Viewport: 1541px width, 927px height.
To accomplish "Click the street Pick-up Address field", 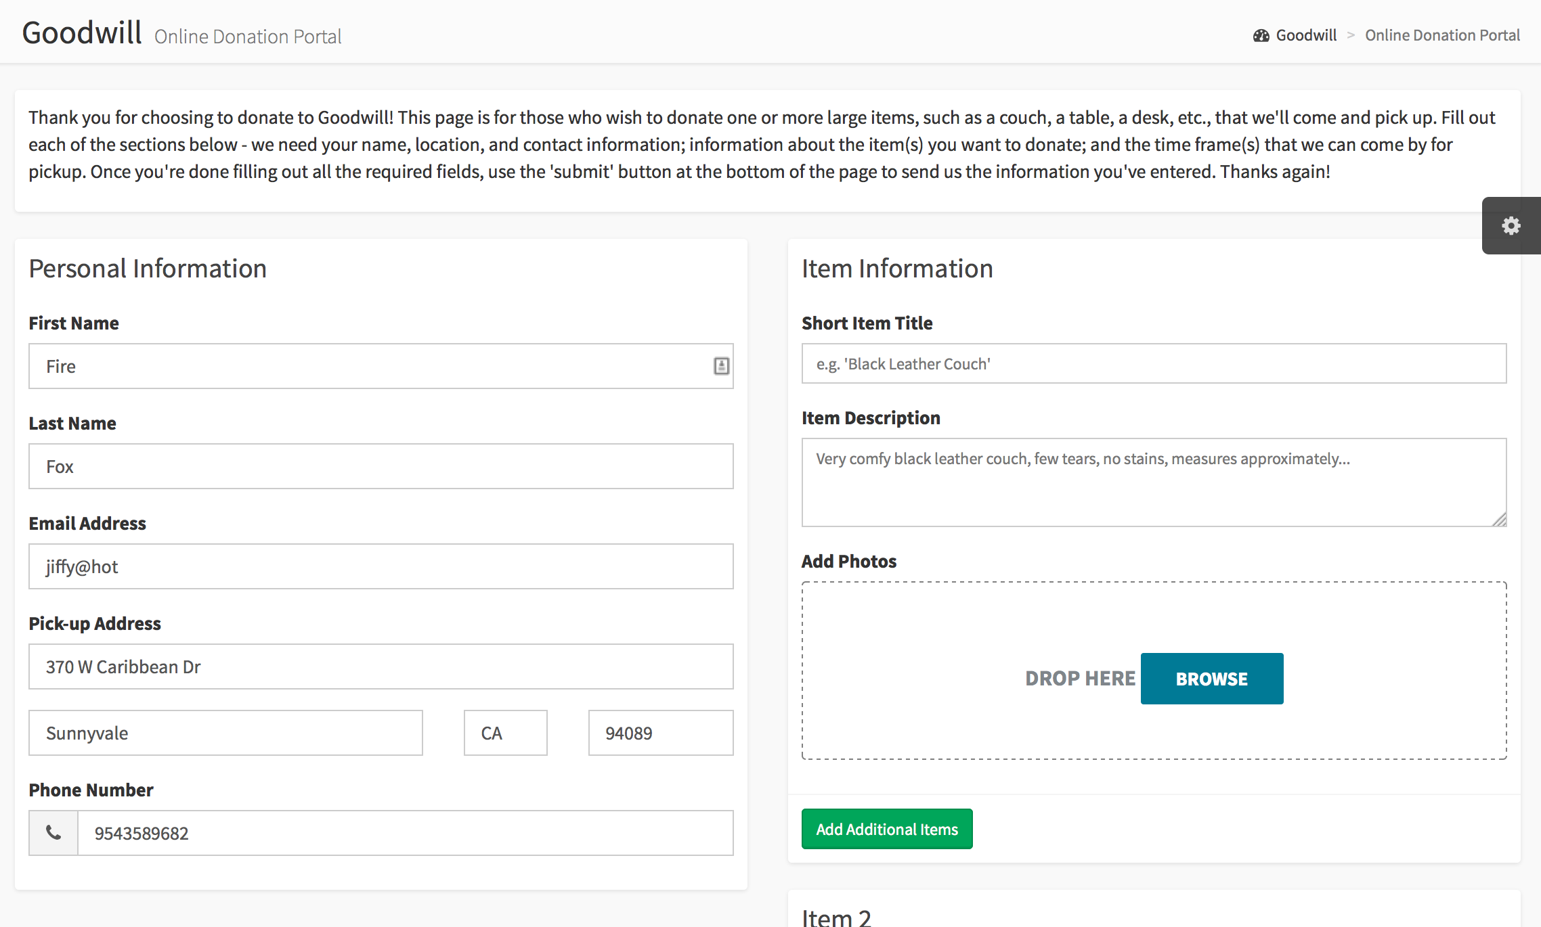I will point(381,666).
